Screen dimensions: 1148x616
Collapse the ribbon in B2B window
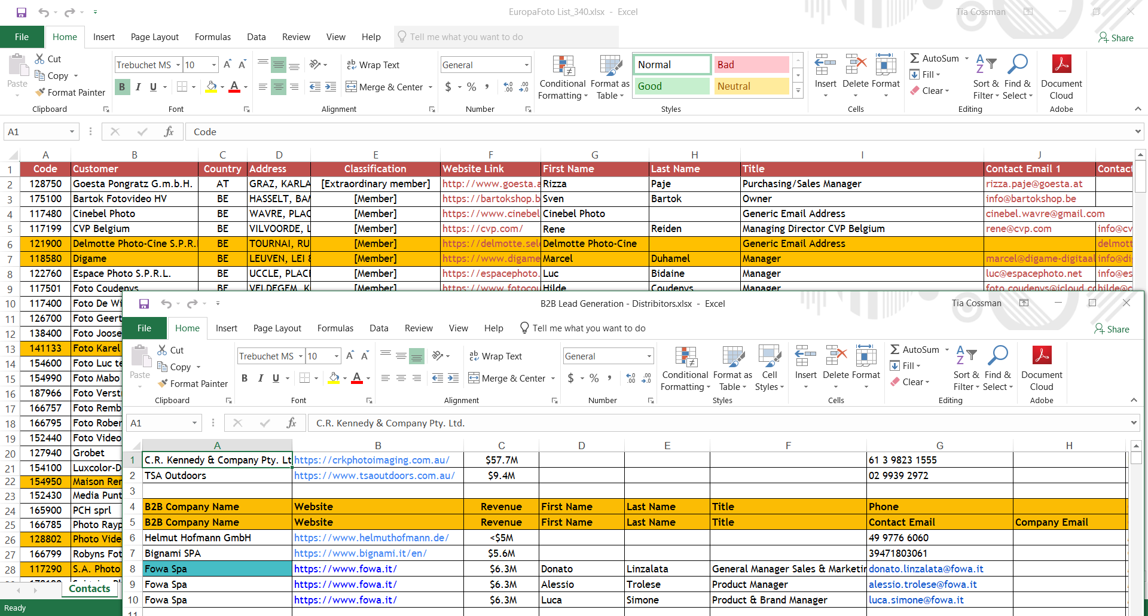pos(1134,400)
